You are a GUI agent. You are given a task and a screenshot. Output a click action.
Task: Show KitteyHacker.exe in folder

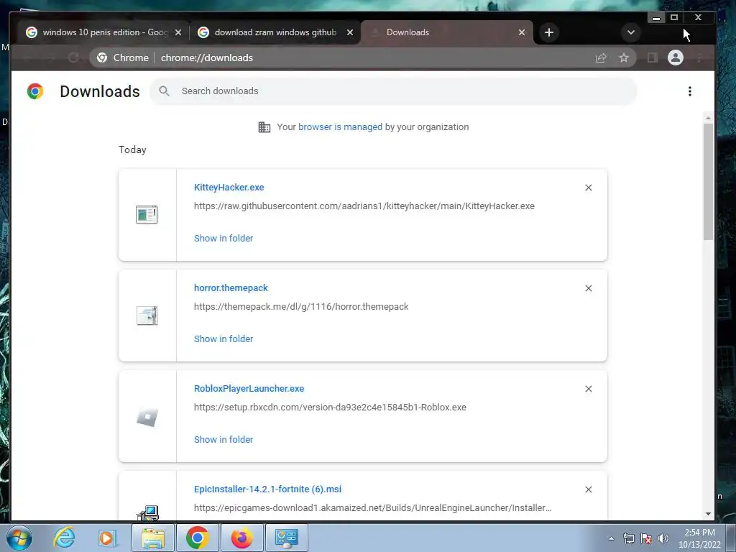[x=224, y=239]
